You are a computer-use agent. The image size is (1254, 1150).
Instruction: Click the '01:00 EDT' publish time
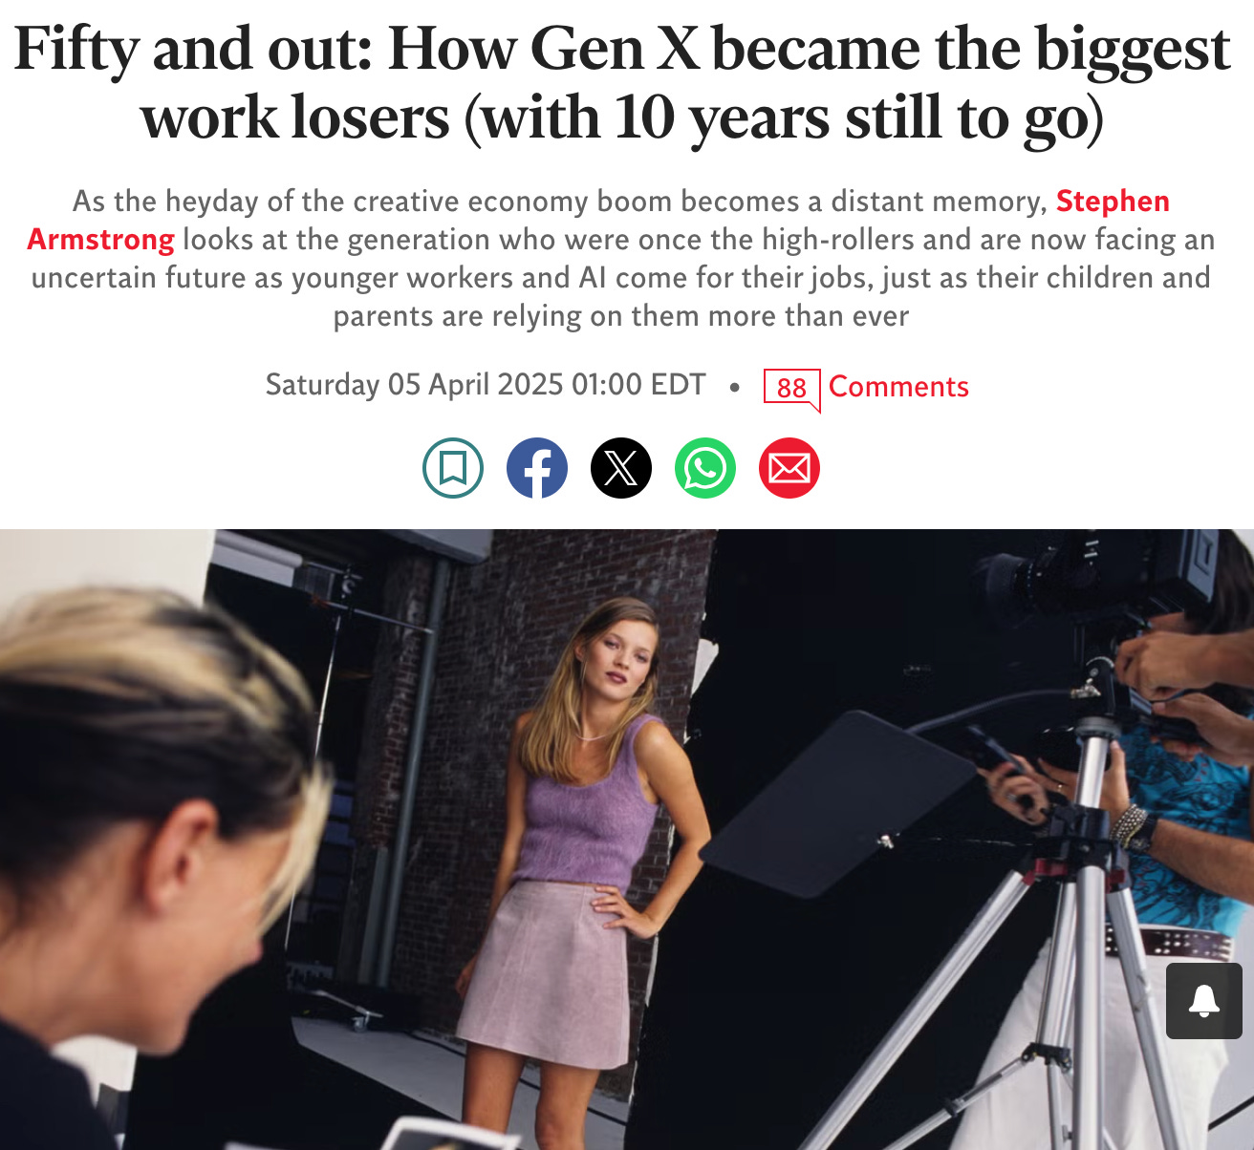638,384
